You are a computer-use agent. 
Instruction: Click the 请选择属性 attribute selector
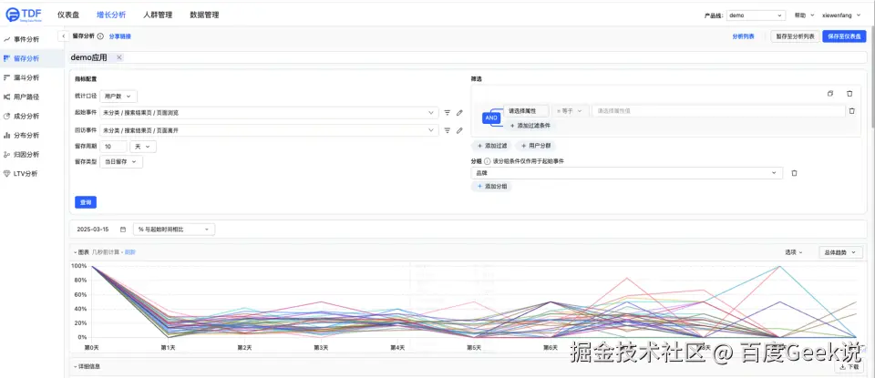click(526, 111)
